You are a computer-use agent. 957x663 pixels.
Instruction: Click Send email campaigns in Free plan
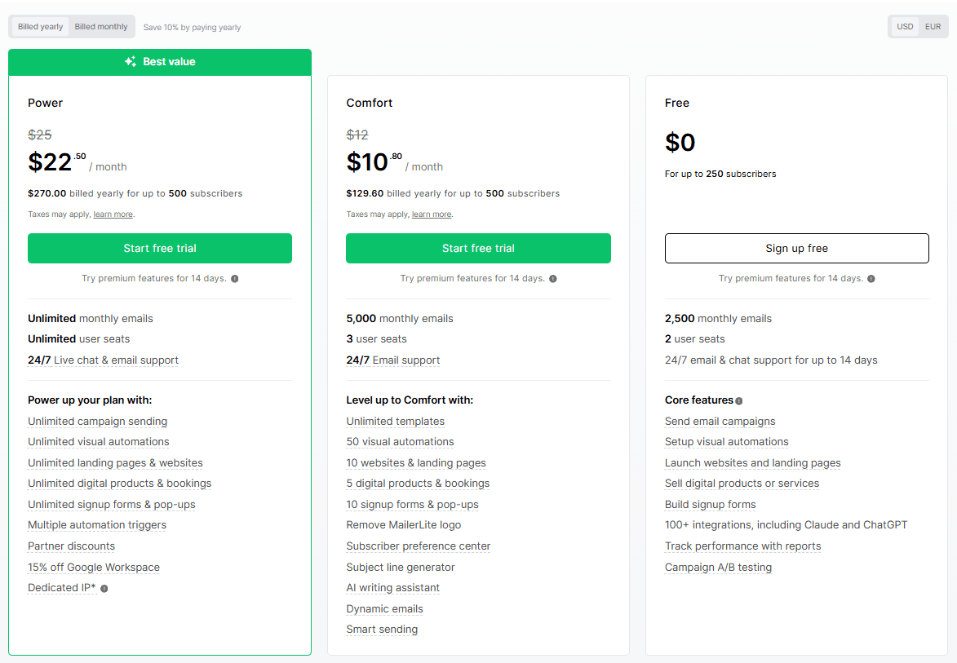point(720,422)
